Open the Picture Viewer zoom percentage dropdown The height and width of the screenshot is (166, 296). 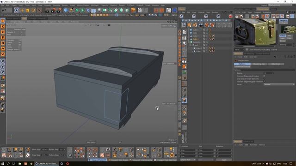(239, 50)
